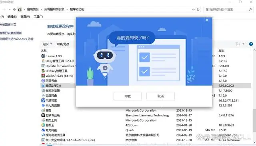Viewport: 256px width, 146px height.
Task: Click the 卸载/更改 toolbar button
Action: (x=63, y=44)
